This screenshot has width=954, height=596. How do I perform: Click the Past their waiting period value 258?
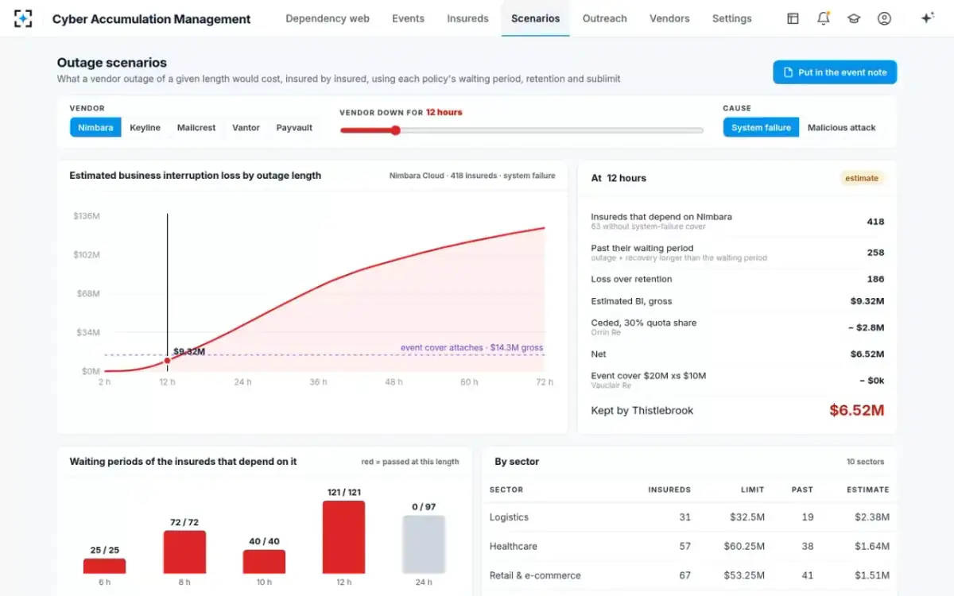click(875, 252)
